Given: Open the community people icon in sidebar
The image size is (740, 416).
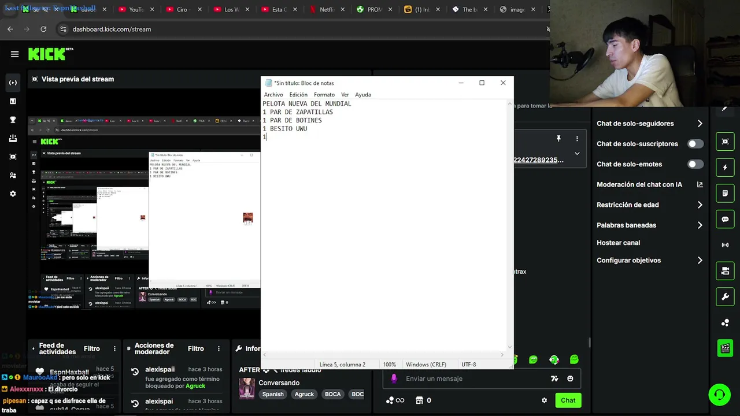Looking at the screenshot, I should pos(13,175).
